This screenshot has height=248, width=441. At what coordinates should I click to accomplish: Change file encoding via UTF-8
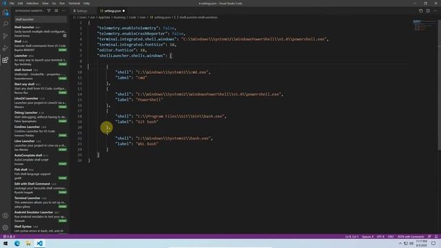[x=380, y=236]
